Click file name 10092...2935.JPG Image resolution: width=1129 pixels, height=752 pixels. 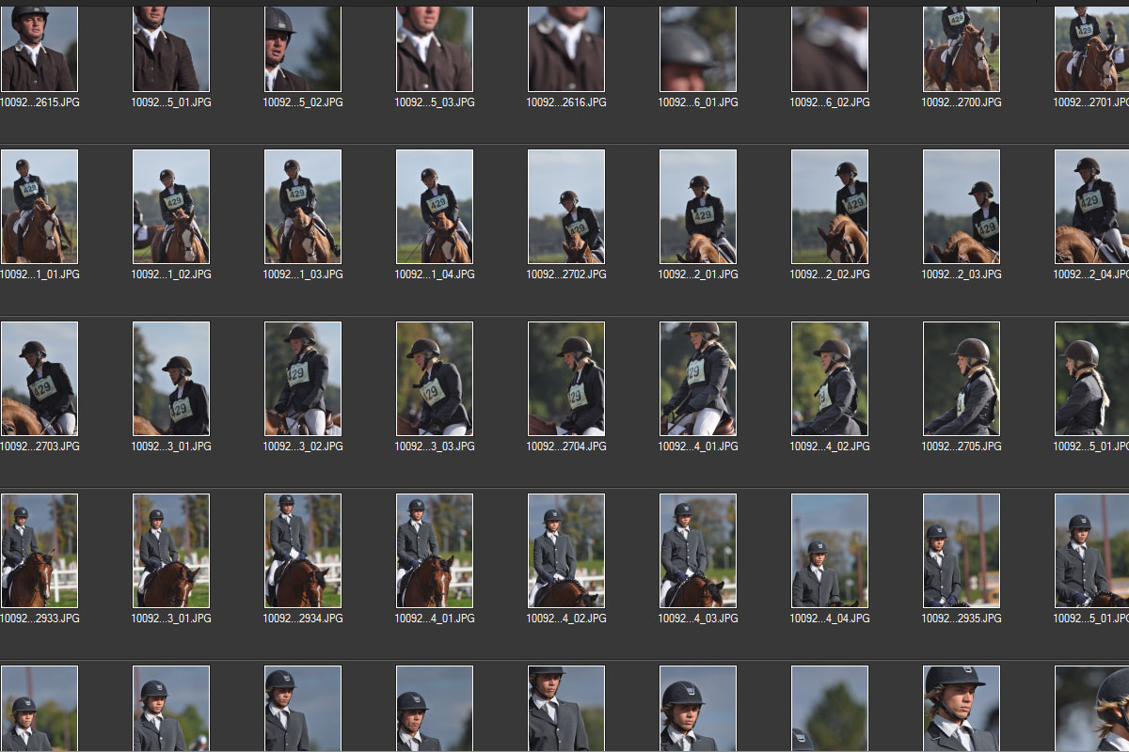[x=962, y=619]
